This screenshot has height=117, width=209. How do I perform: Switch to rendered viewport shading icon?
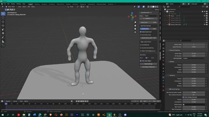(x=157, y=6)
